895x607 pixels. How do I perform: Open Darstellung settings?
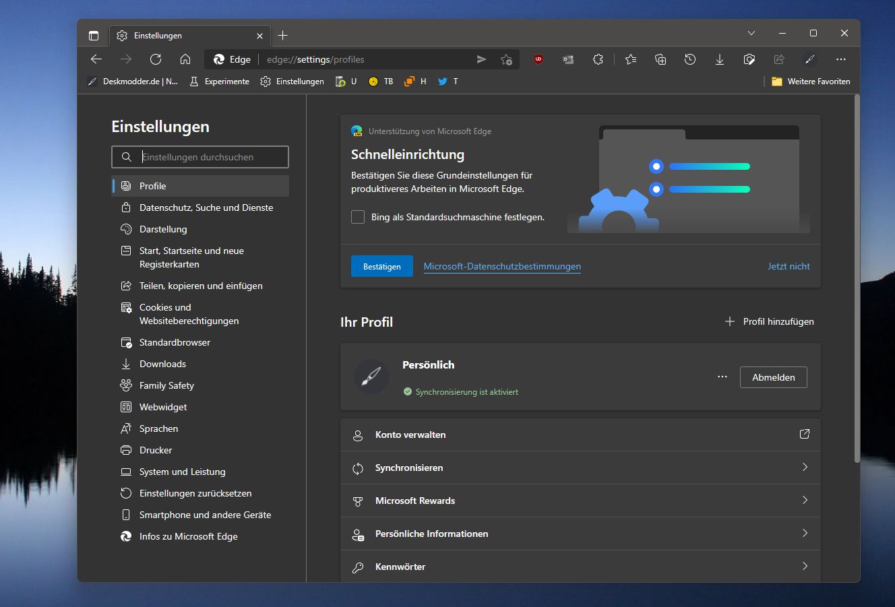click(200, 229)
